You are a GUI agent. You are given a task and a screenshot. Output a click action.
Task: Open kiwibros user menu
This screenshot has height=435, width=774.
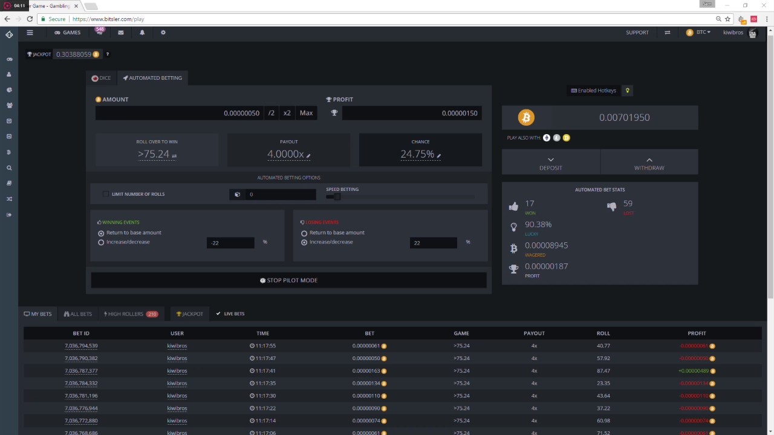(x=733, y=33)
